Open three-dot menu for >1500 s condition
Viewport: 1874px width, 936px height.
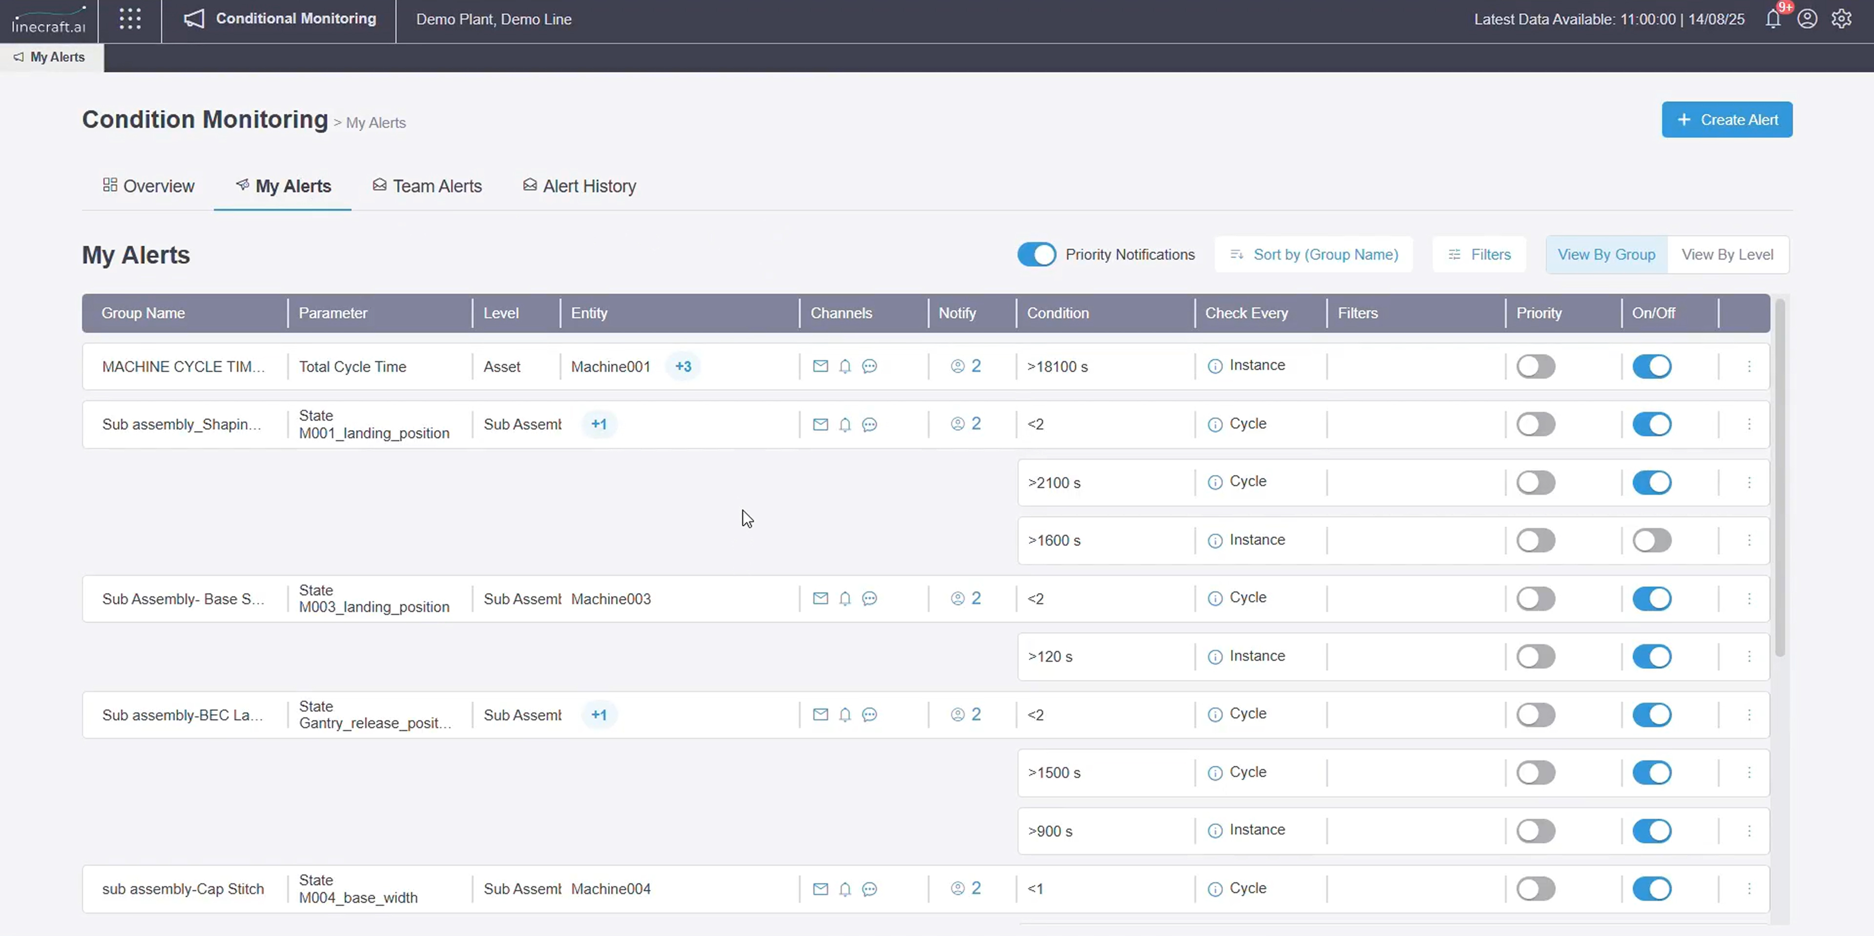click(x=1749, y=773)
